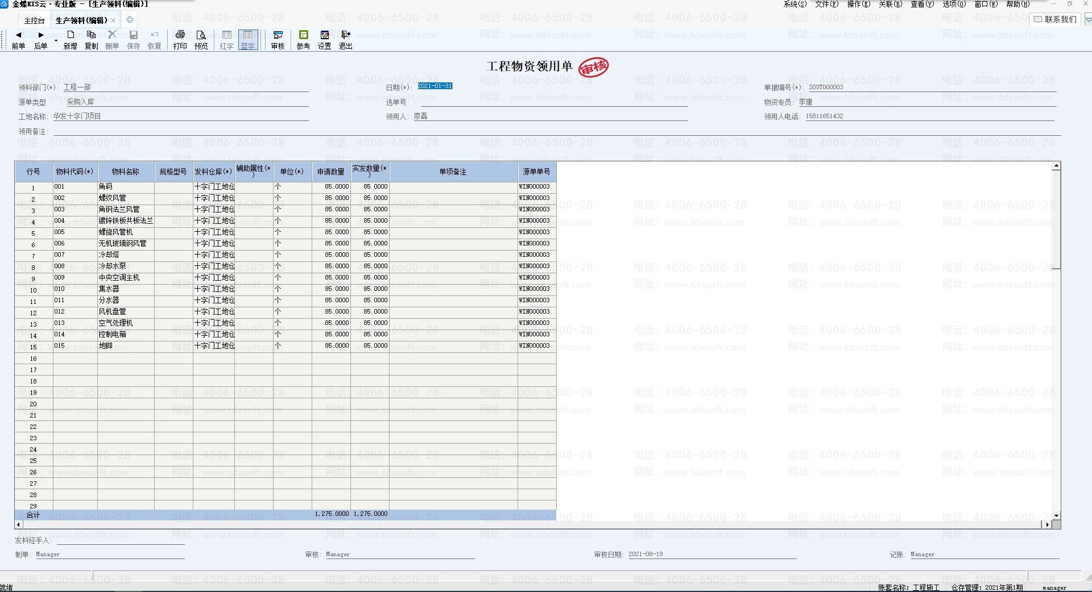Screen dimensions: 1092x592
Task: Click the 复制 copy icon
Action: pos(91,40)
